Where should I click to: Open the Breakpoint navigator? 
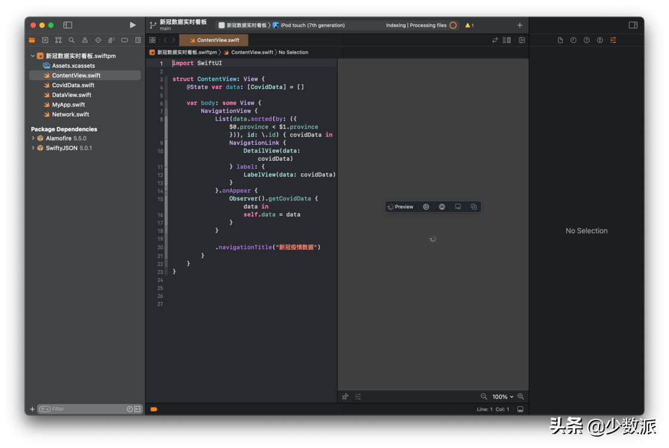(125, 40)
